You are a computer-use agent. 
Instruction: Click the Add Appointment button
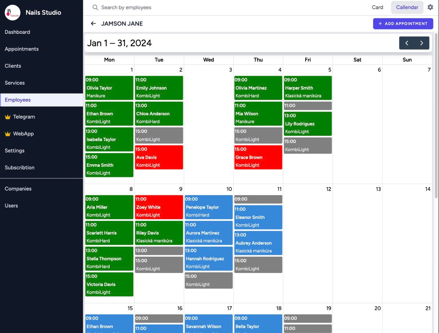[403, 24]
